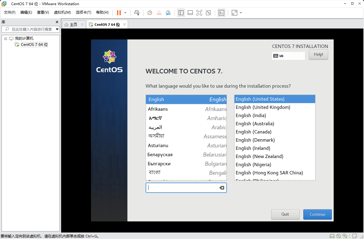The height and width of the screenshot is (239, 364).
Task: Select Беларуская (Belarusian) language row
Action: pyautogui.click(x=186, y=155)
